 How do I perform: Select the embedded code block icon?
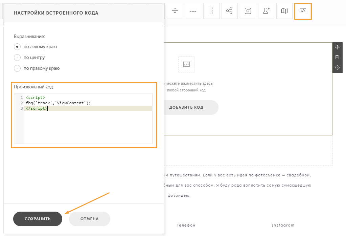303,11
